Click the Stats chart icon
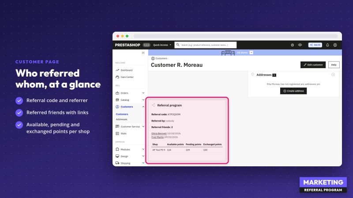The width and height of the screenshot is (353, 198). pos(117,133)
